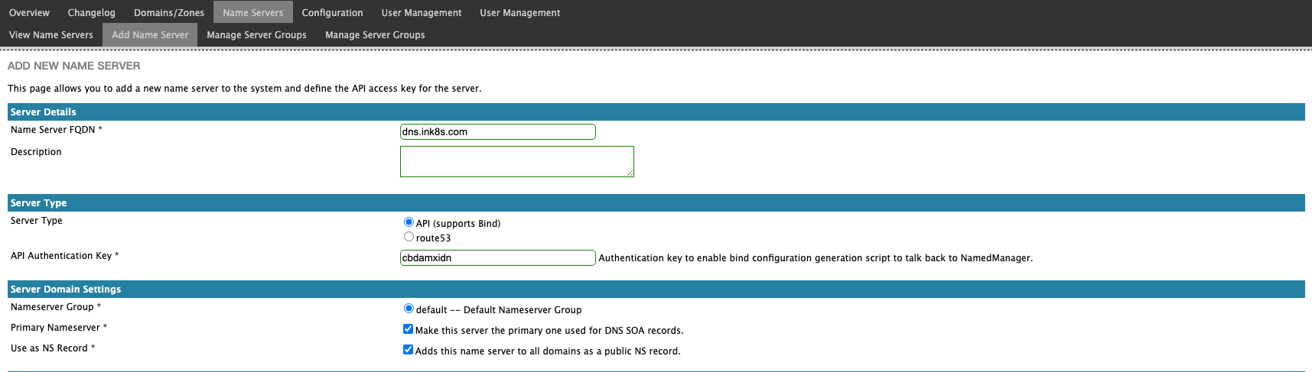Viewport: 1312px width, 372px height.
Task: Click the Add Name Server sub-tab
Action: pos(150,34)
